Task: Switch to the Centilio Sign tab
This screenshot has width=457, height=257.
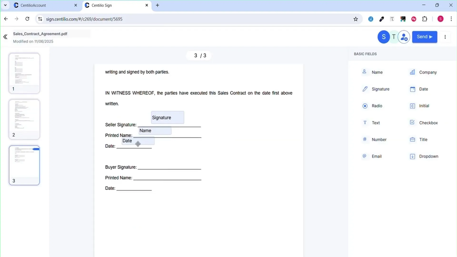Action: click(117, 5)
